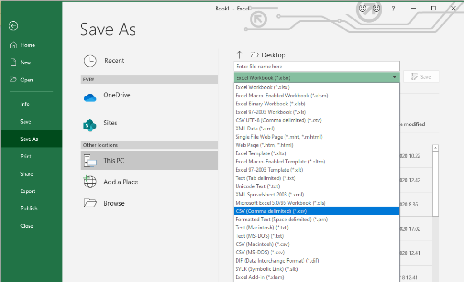Screen dimensions: 464x282
Task: Choose Excel Macro-Enabled Template (*.xltm)
Action: pos(316,162)
